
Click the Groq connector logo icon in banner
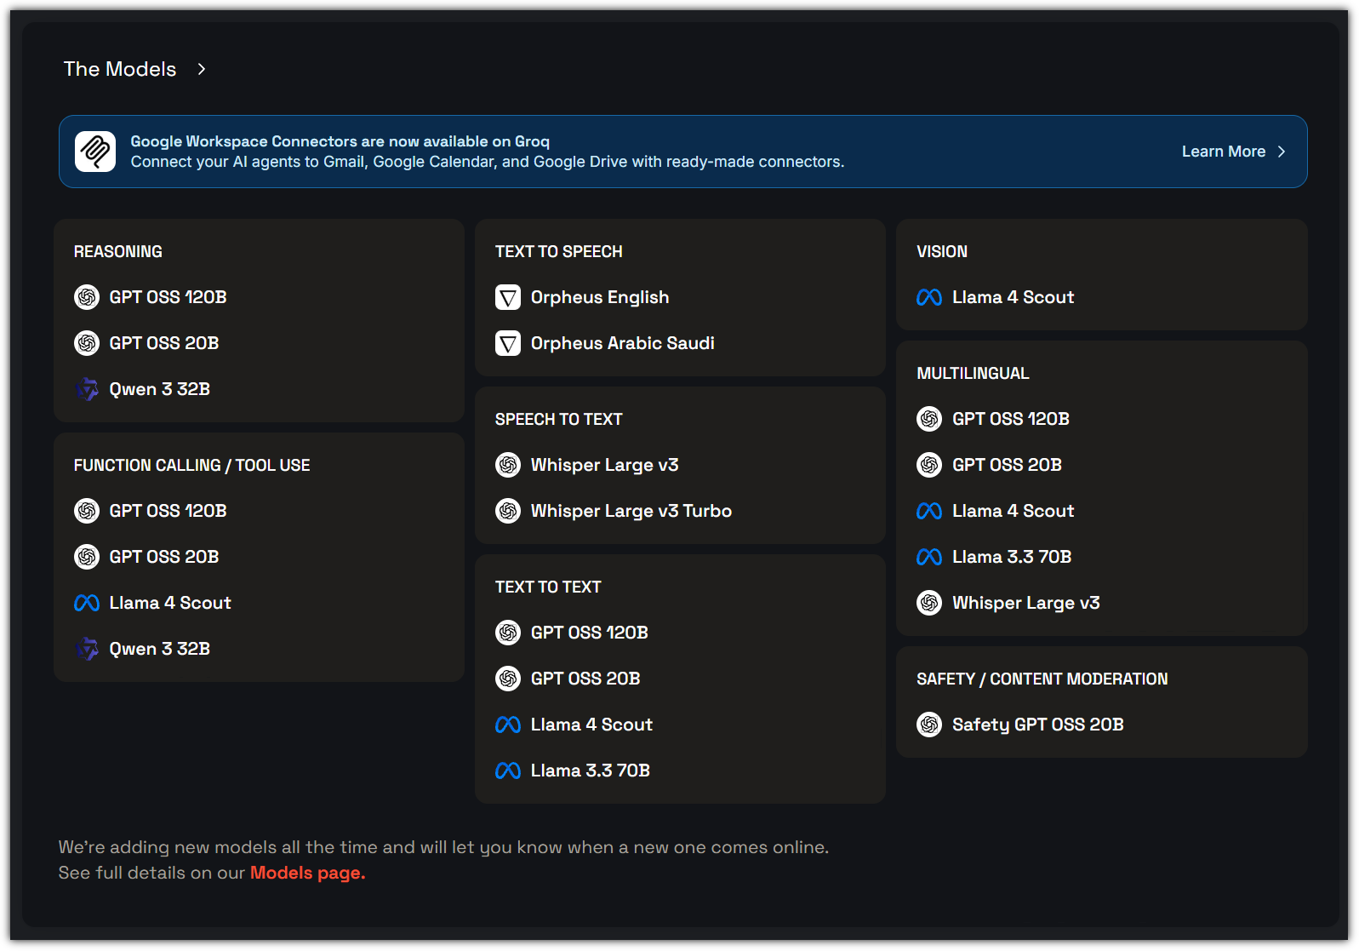[x=95, y=152]
